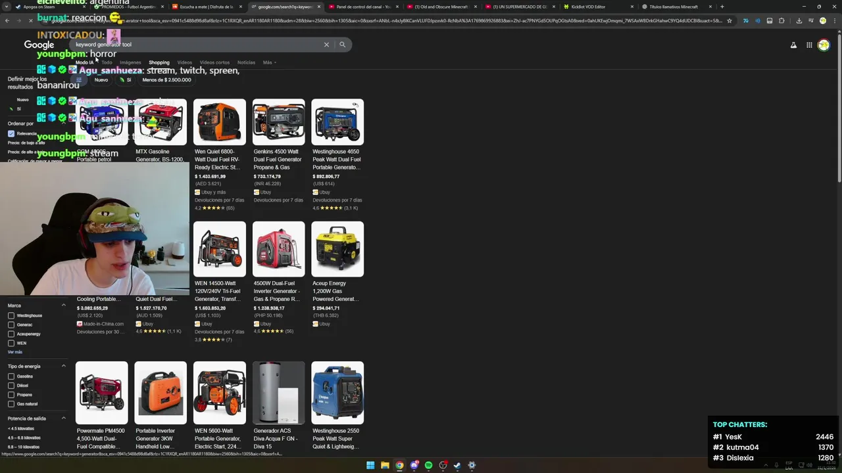
Task: Check the Gas natural filter
Action: (x=11, y=404)
